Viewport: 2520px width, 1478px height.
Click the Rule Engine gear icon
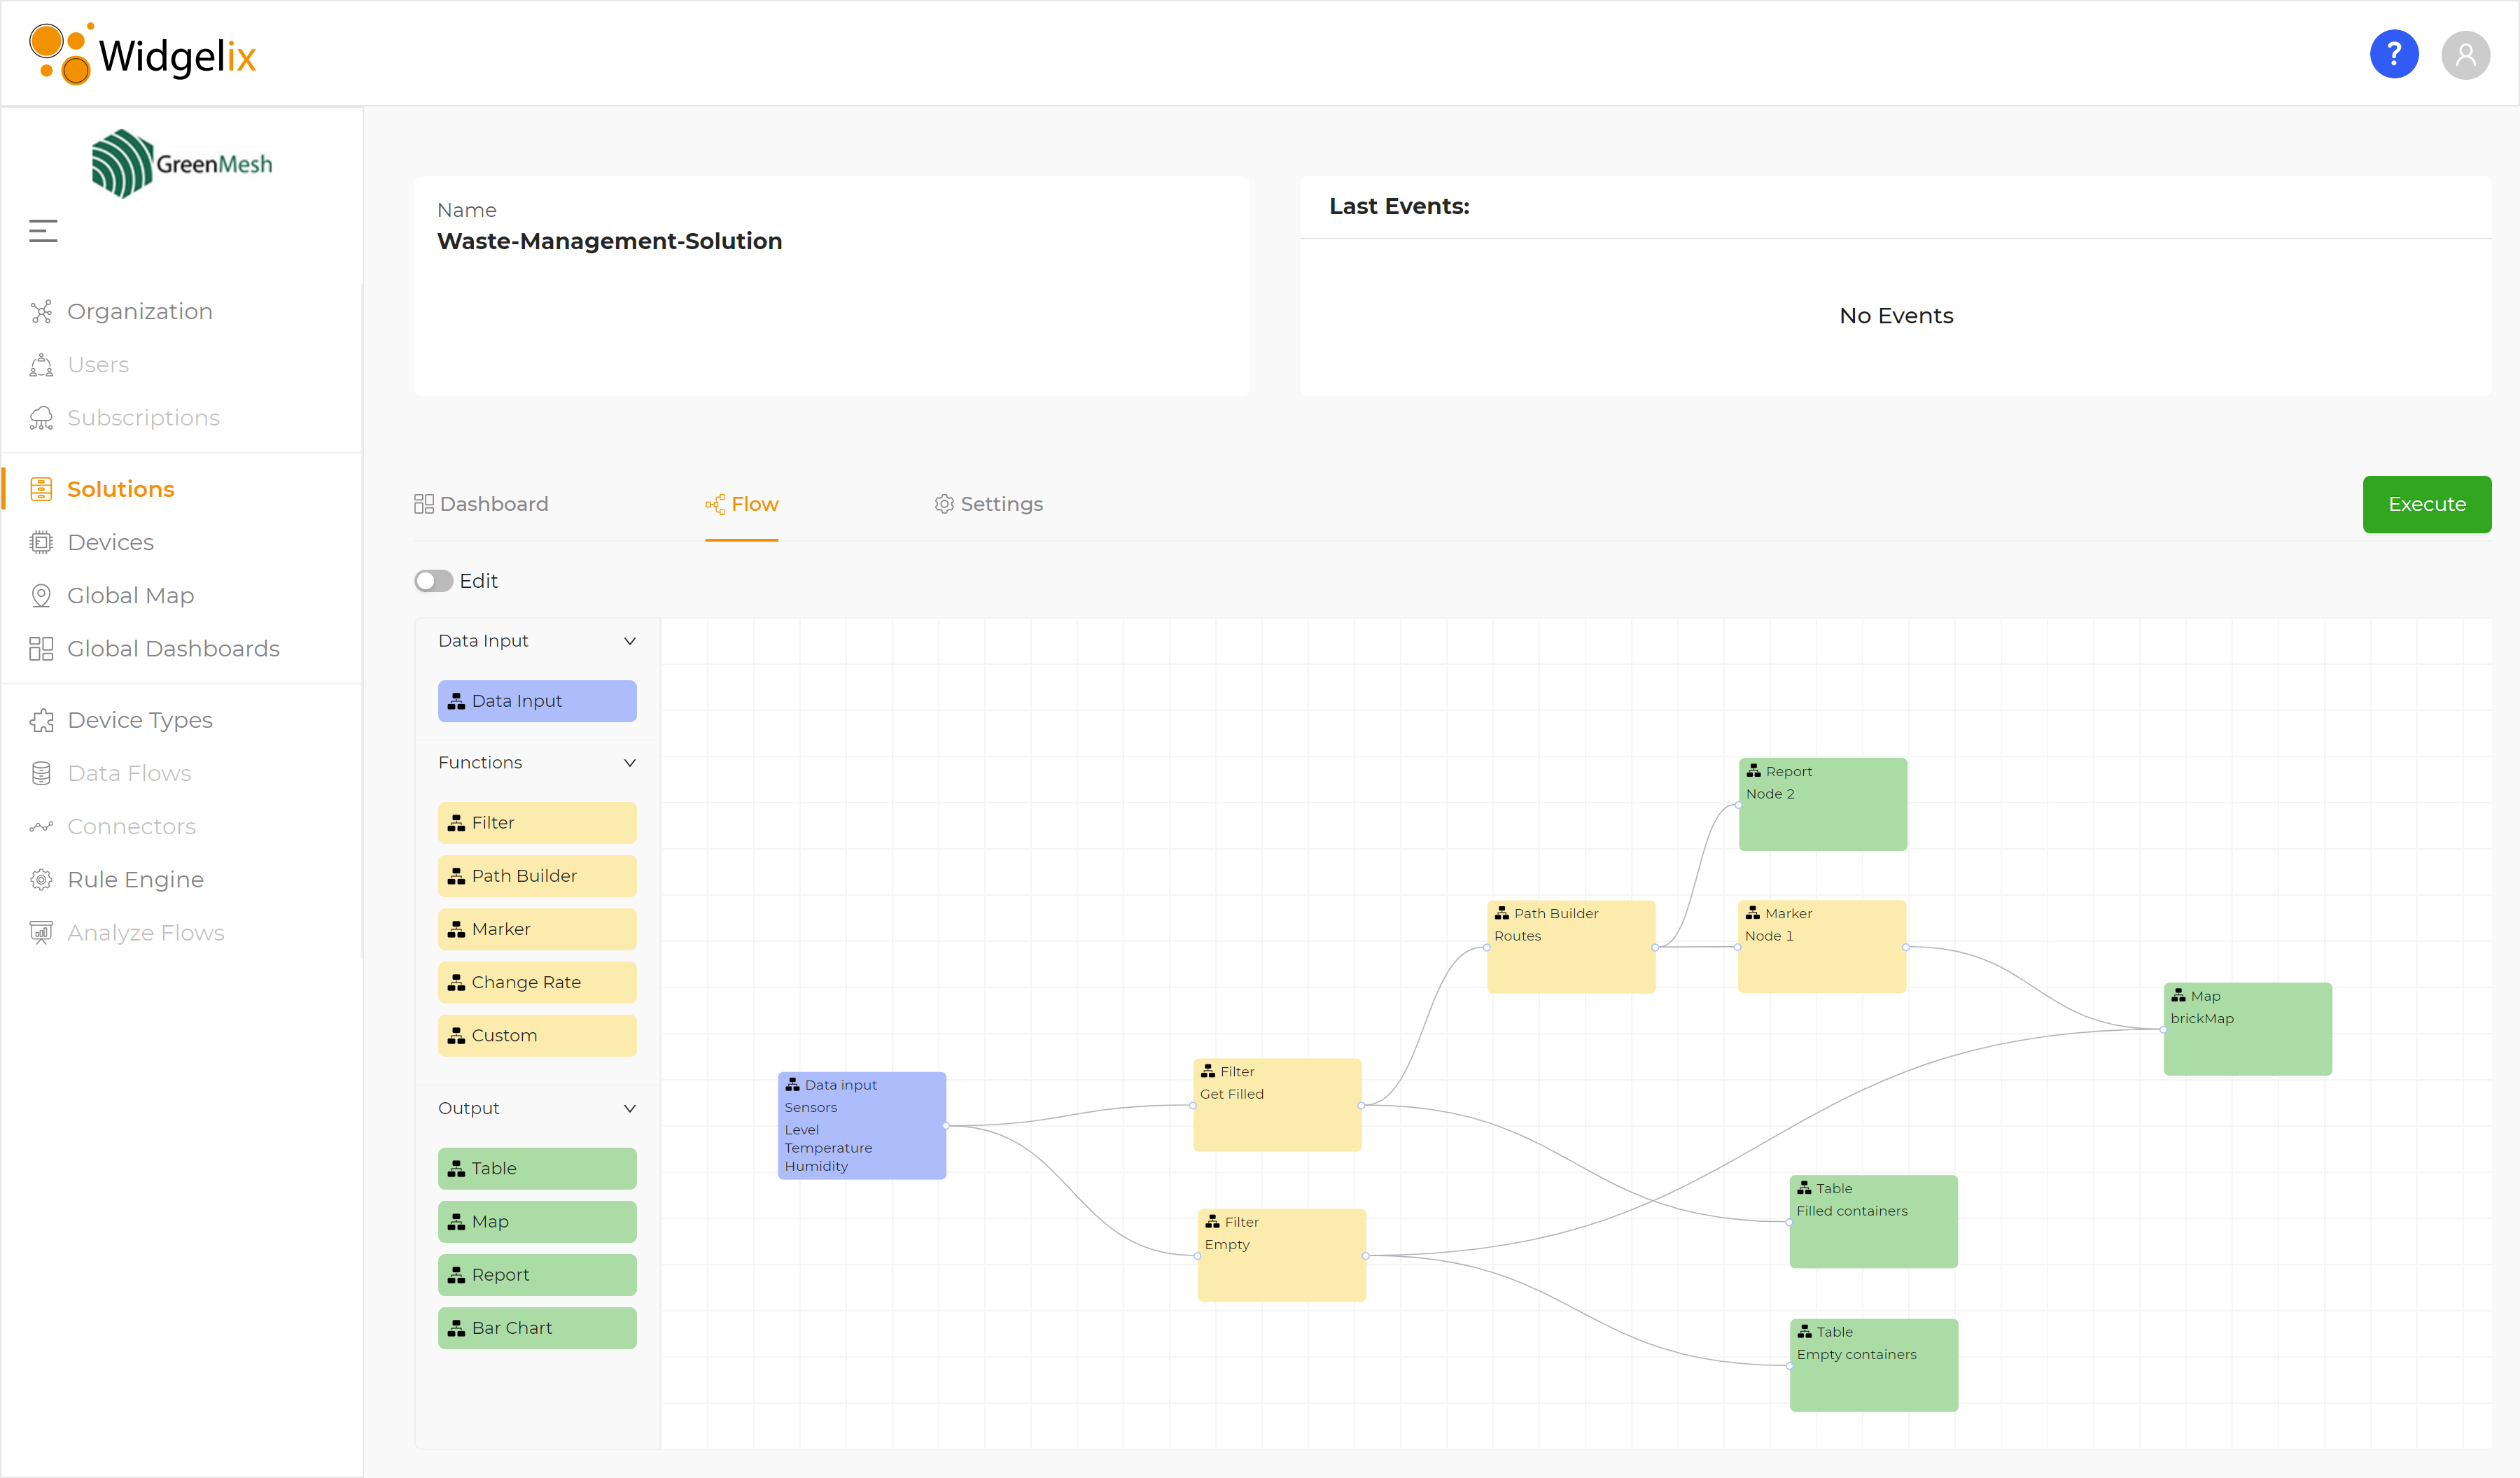pyautogui.click(x=41, y=880)
